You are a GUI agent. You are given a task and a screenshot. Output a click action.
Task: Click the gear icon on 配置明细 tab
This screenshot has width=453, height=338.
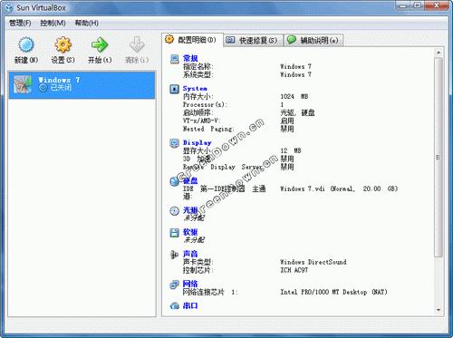pos(169,39)
